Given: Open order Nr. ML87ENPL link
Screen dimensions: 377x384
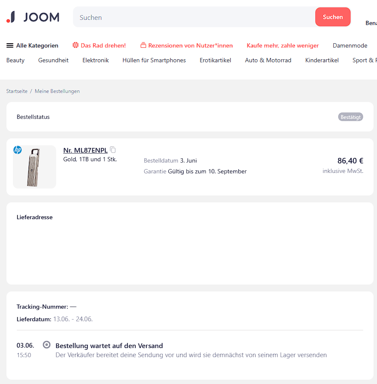Looking at the screenshot, I should coord(86,150).
